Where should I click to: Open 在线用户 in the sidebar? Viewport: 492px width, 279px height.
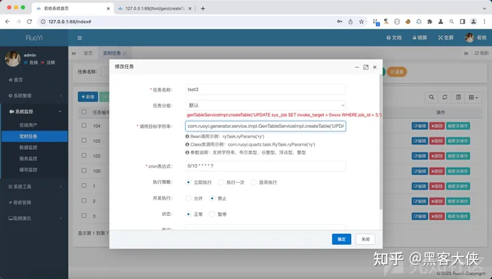point(28,125)
